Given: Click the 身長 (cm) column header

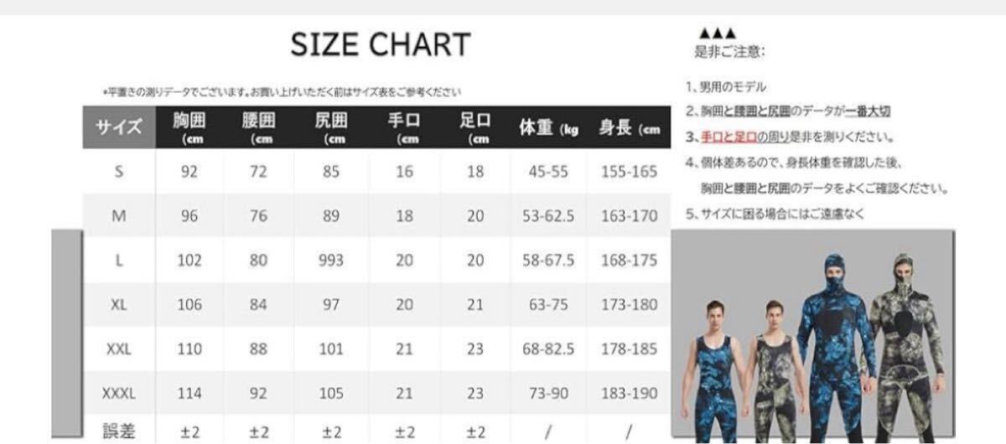Looking at the screenshot, I should click(629, 128).
